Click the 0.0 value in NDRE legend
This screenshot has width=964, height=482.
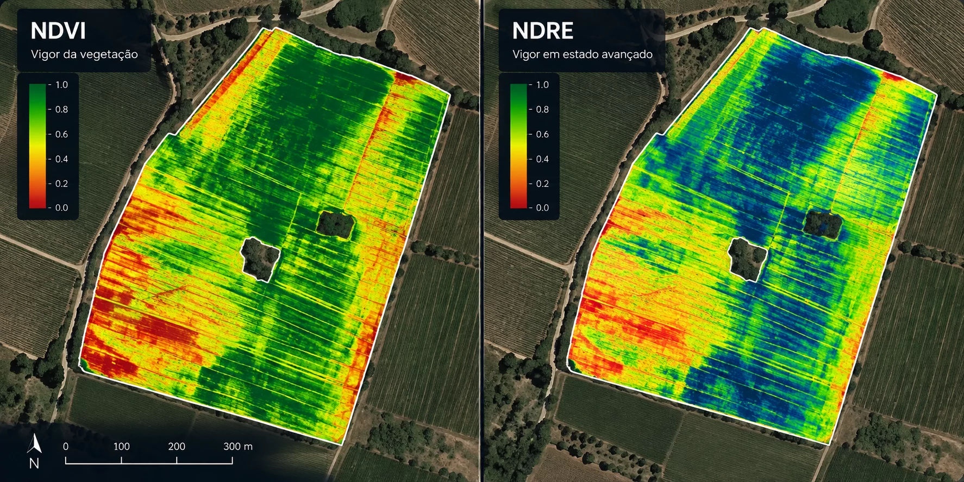pyautogui.click(x=542, y=208)
